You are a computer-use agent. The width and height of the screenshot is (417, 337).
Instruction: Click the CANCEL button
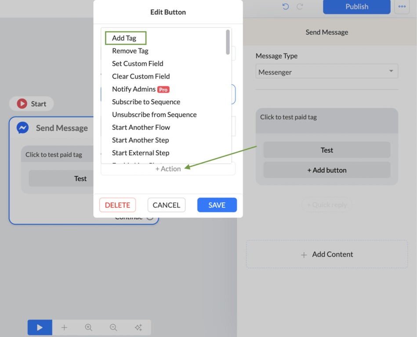pos(167,205)
